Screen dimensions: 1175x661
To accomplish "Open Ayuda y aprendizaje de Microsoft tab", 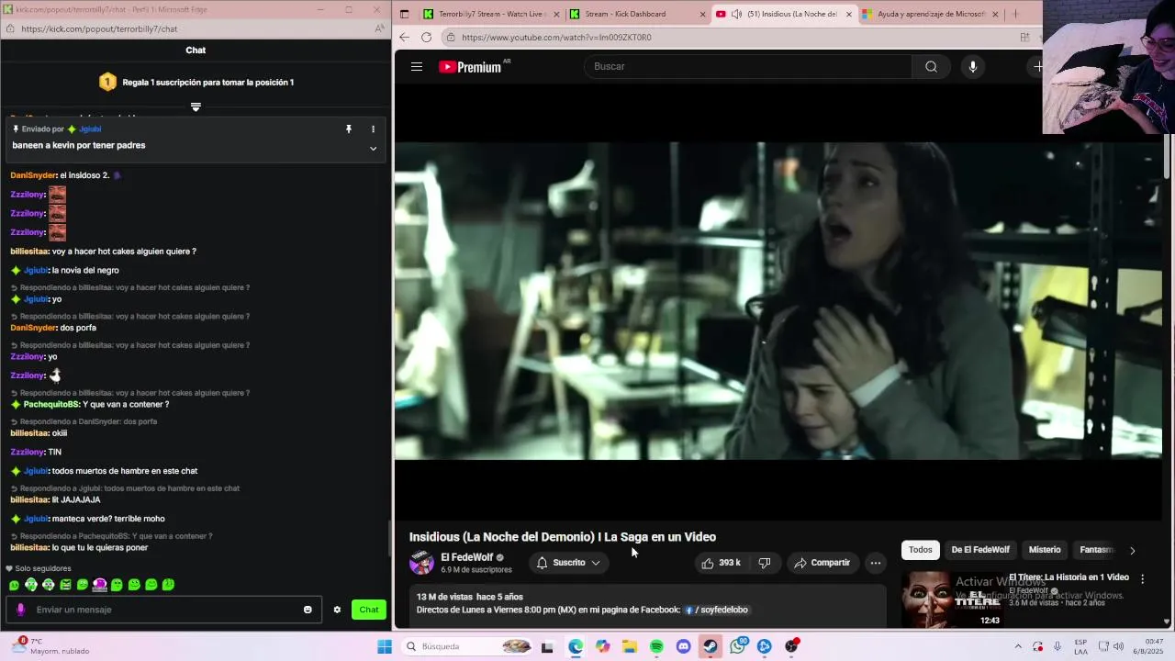I will click(x=930, y=14).
